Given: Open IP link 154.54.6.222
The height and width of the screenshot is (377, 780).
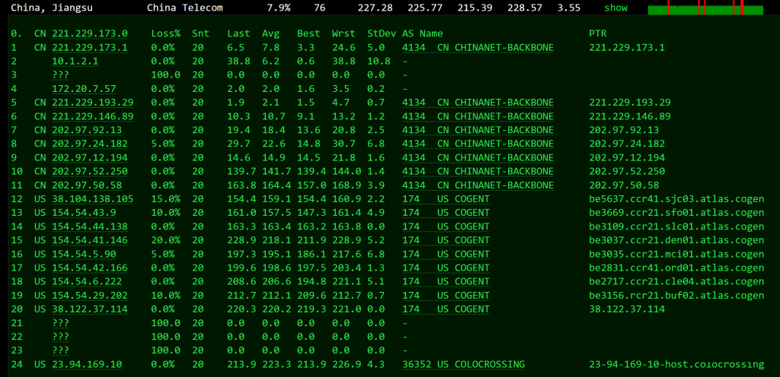Looking at the screenshot, I should (87, 282).
